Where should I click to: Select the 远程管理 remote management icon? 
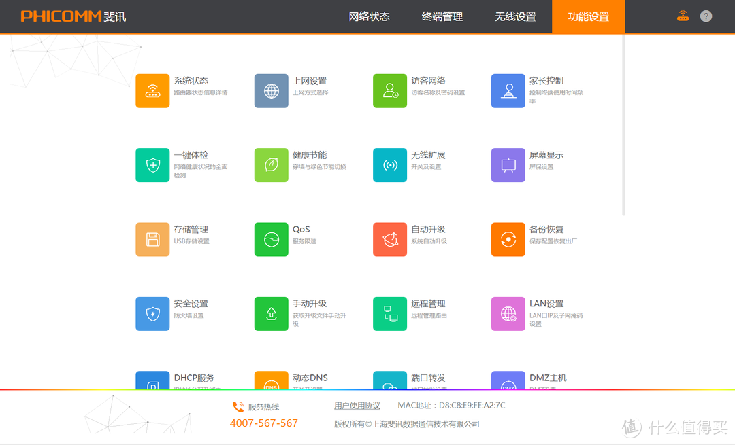[389, 313]
